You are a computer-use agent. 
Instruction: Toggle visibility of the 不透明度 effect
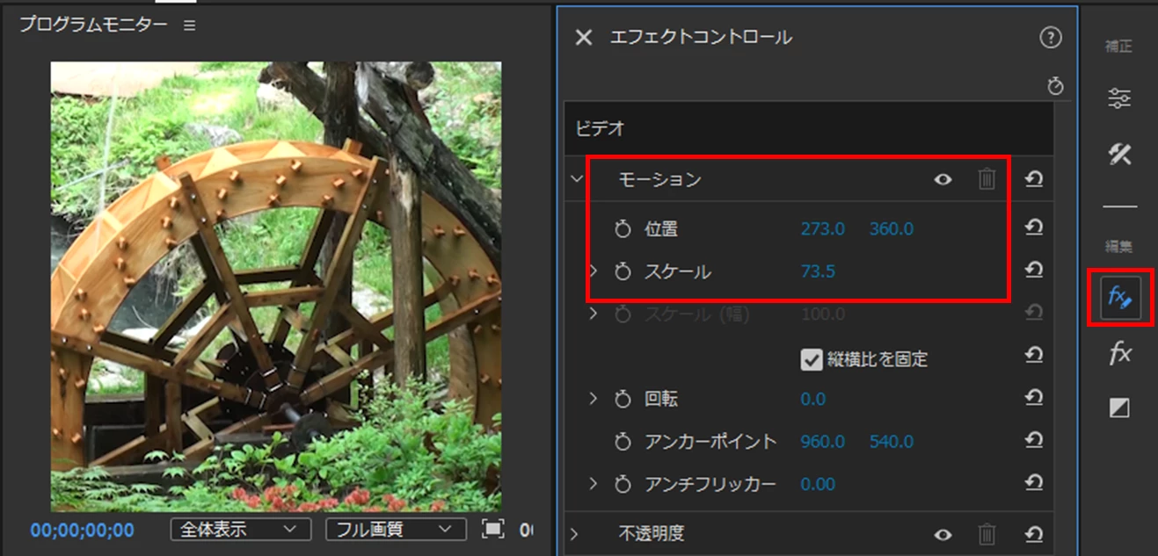(943, 533)
